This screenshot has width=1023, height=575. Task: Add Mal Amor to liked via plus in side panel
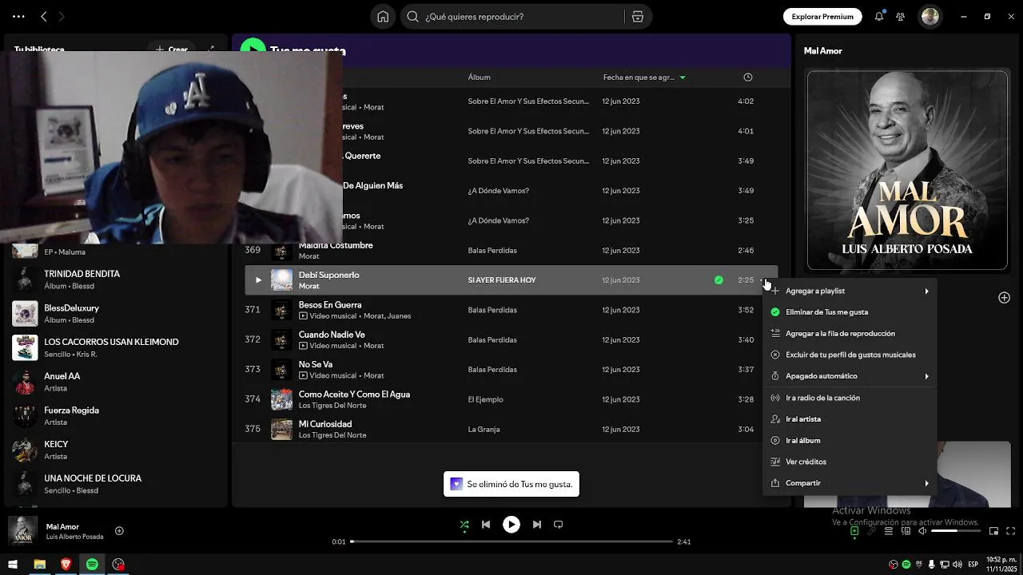(1004, 298)
